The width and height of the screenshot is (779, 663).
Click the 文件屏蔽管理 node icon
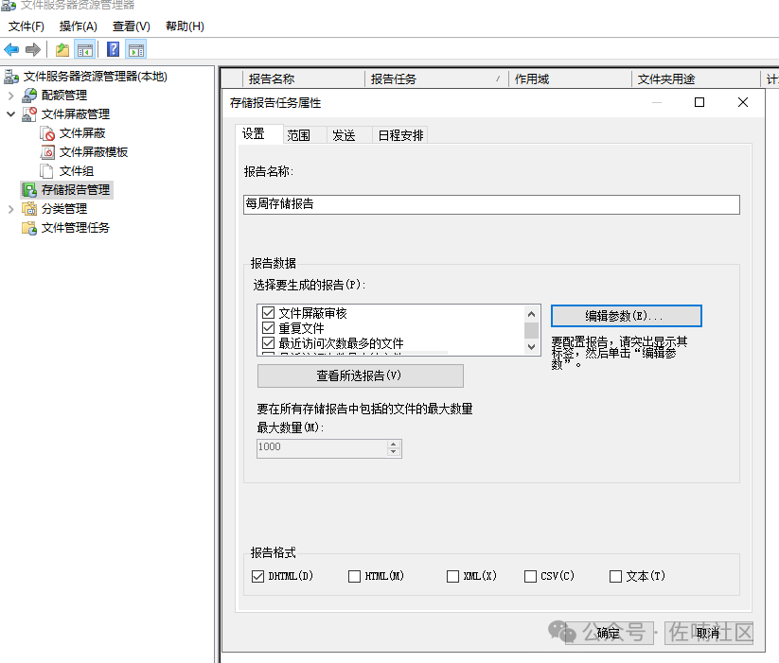(29, 114)
